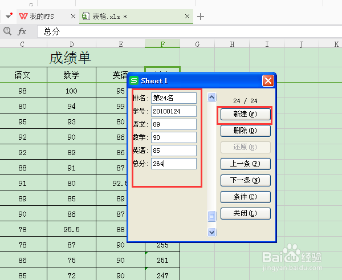
Task: Click the 语文 header cell
Action: pos(22,75)
